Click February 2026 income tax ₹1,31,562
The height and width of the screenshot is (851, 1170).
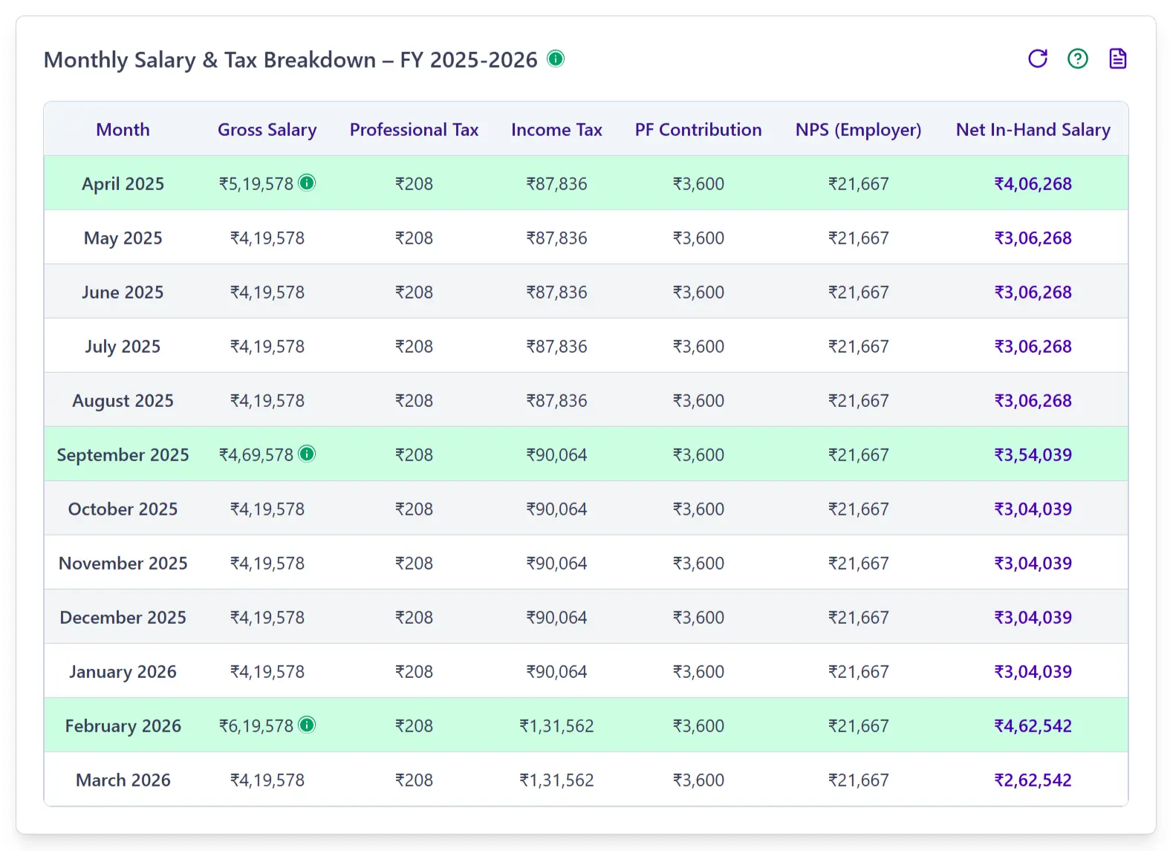556,726
